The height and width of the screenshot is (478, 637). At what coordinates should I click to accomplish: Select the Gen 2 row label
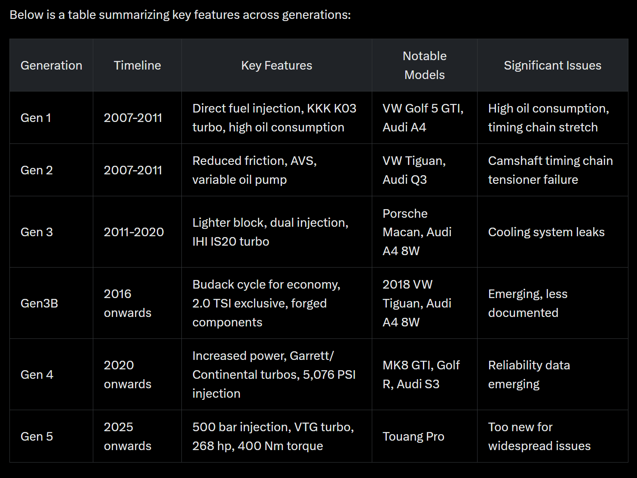(37, 170)
